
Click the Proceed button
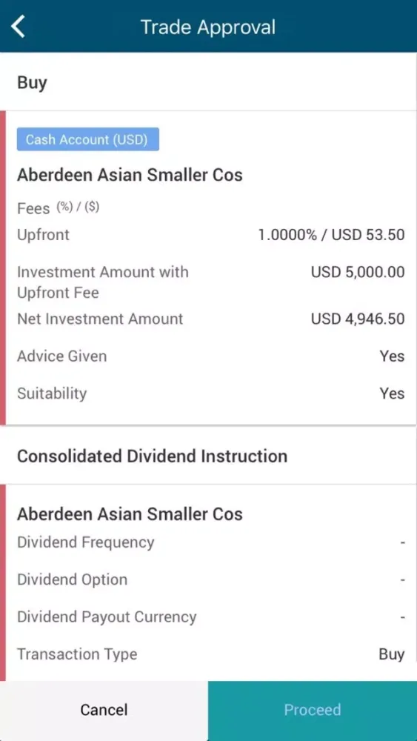click(x=313, y=711)
